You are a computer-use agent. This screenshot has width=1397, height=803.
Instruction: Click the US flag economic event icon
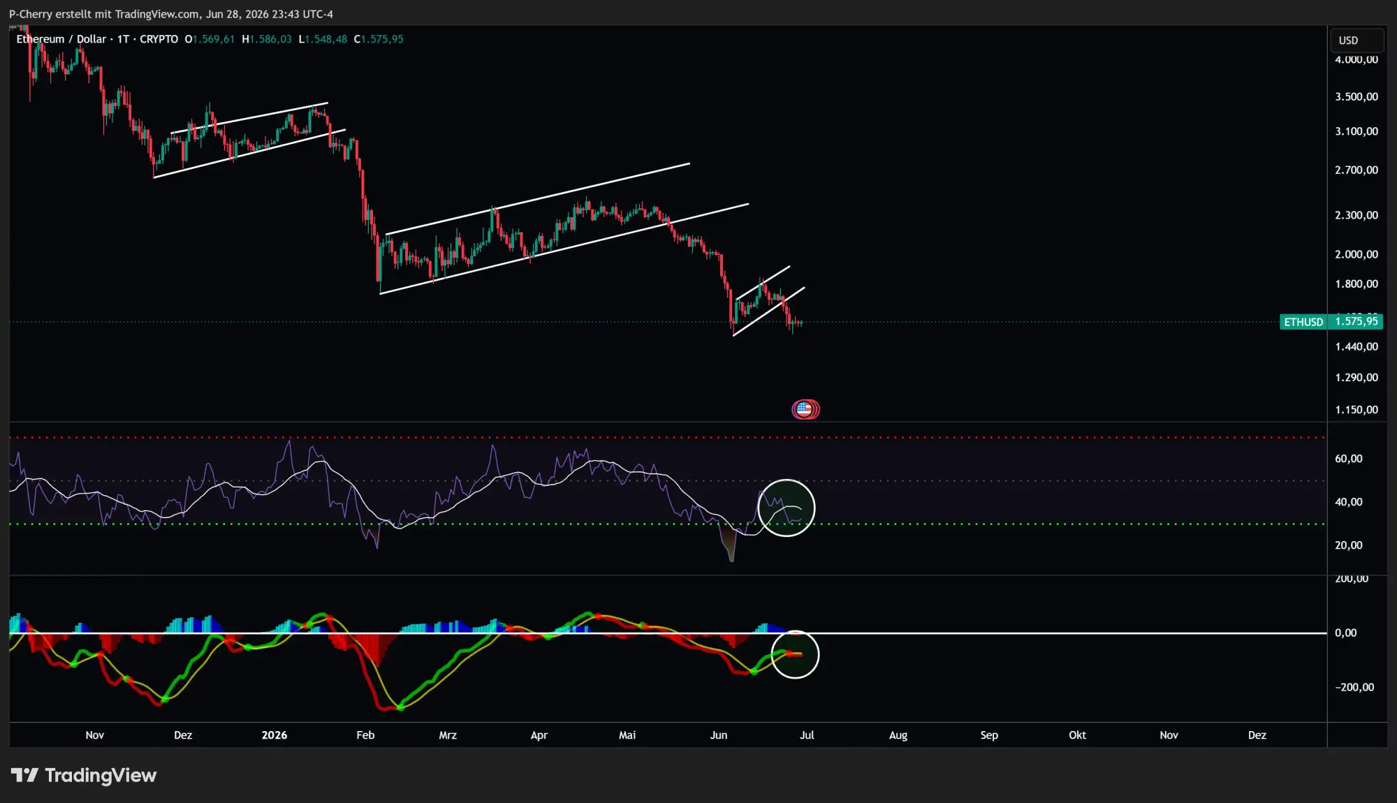click(805, 409)
